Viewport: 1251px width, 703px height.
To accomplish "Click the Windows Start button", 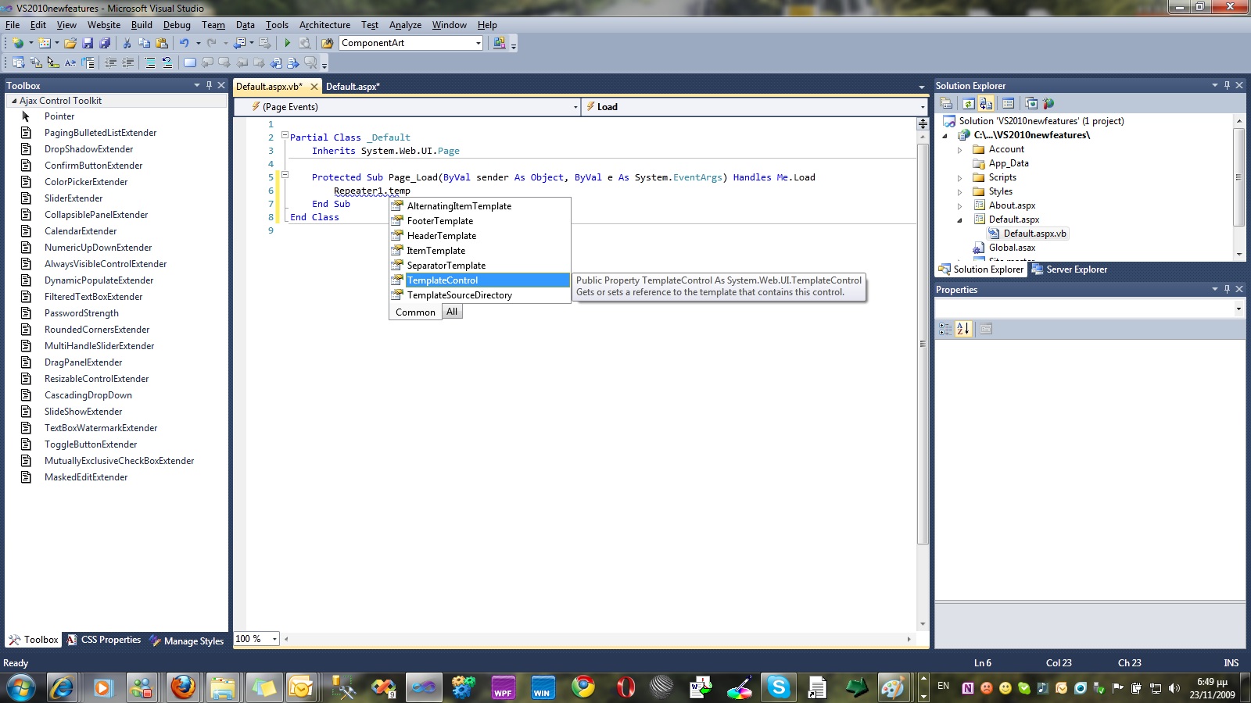I will tap(21, 688).
